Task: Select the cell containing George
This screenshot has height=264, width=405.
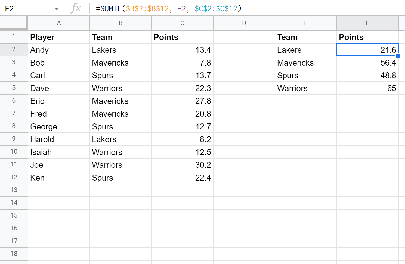Action: coord(59,126)
